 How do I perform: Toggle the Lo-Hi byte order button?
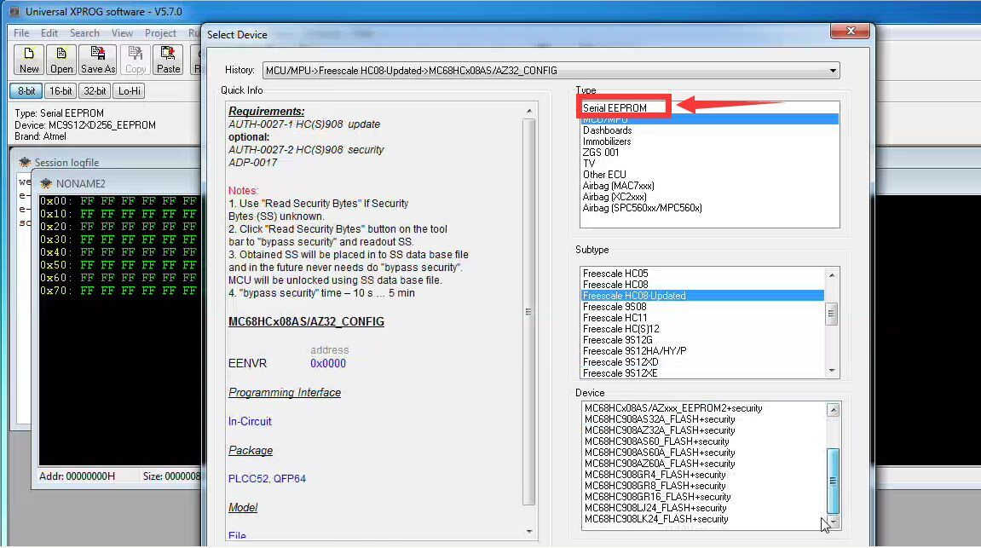click(x=130, y=91)
